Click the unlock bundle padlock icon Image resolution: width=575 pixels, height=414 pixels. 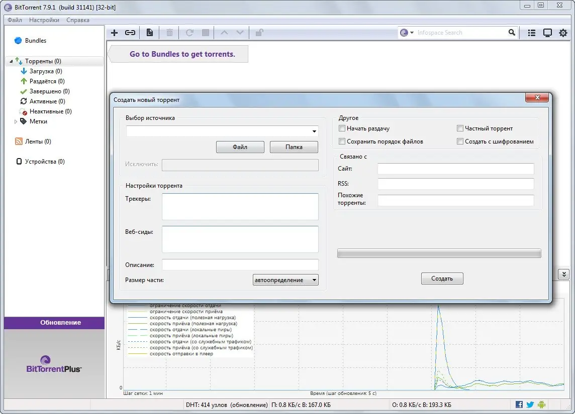coord(259,33)
